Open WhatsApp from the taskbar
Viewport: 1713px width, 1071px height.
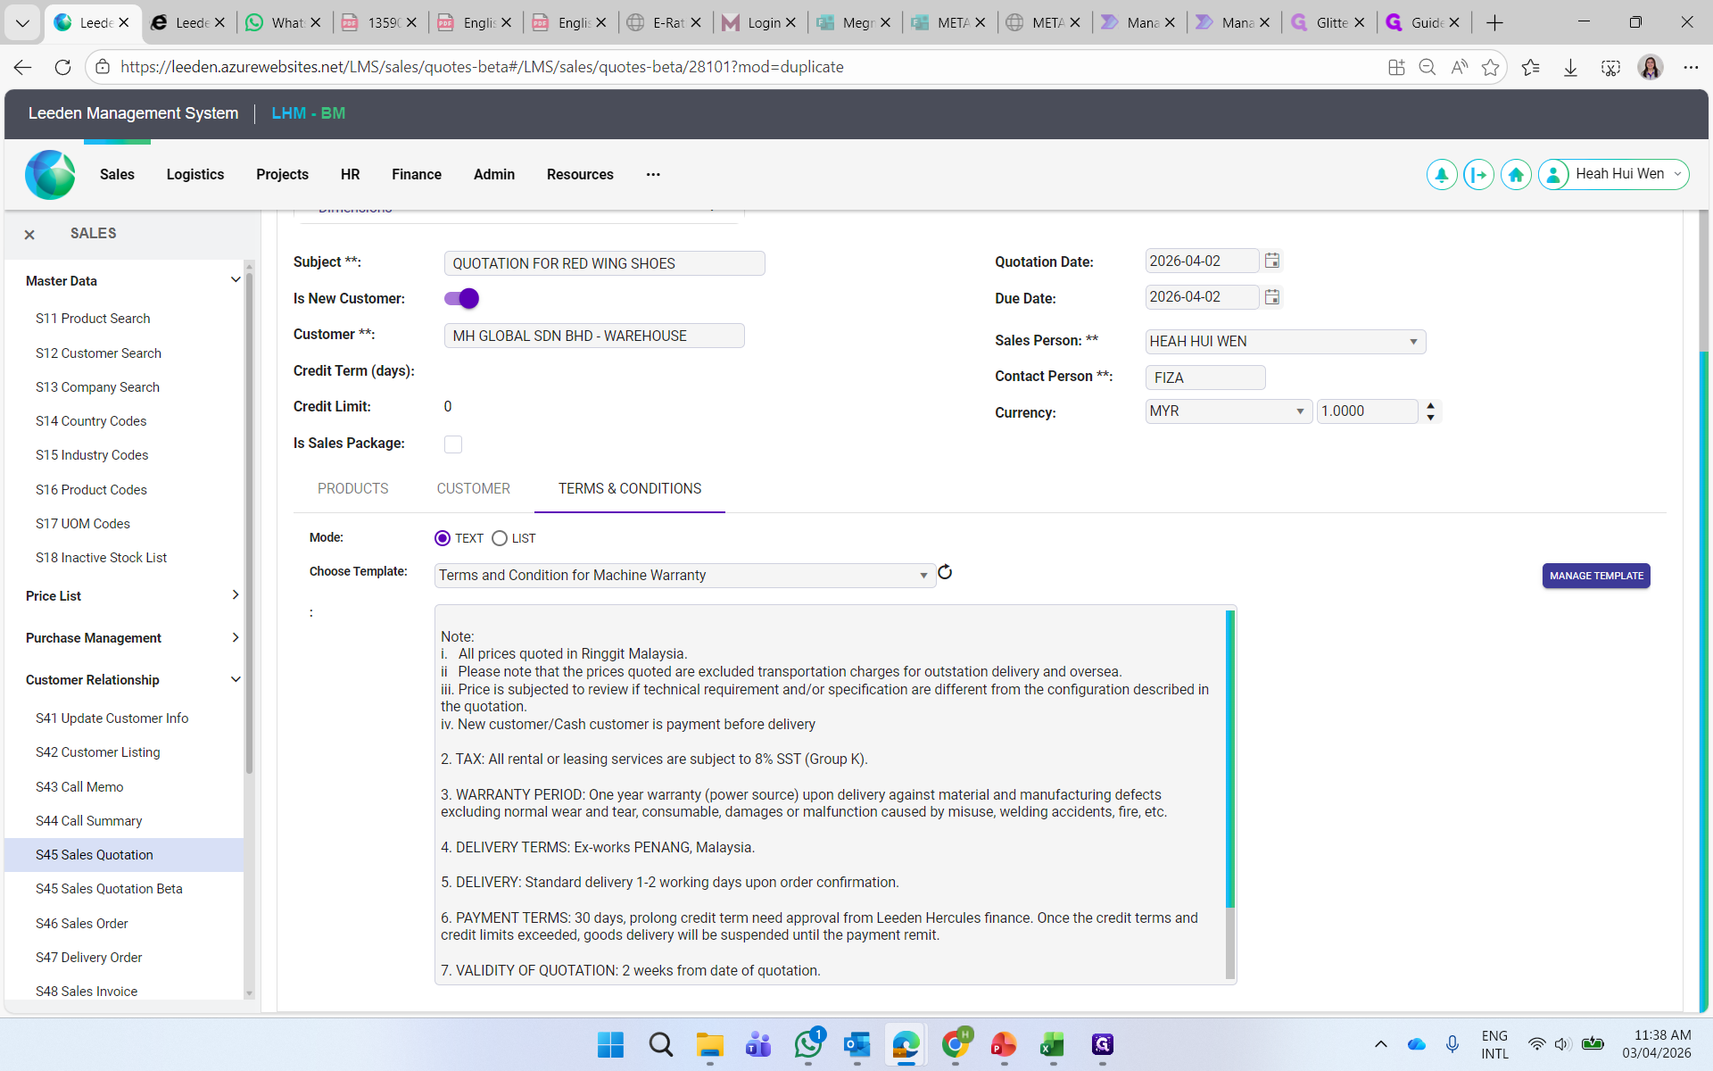(x=808, y=1044)
